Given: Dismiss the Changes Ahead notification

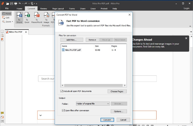Looking at the screenshot, I should click(x=186, y=38).
